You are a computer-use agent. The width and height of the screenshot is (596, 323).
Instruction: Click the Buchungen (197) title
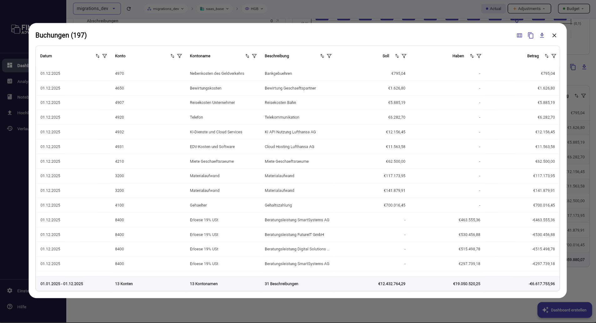pos(61,35)
